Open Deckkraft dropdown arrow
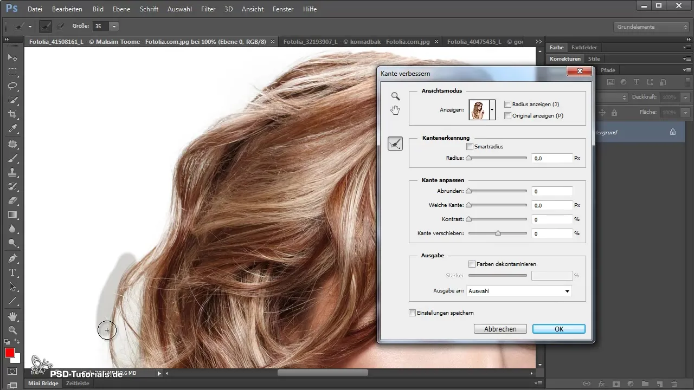This screenshot has height=390, width=694. (x=686, y=97)
